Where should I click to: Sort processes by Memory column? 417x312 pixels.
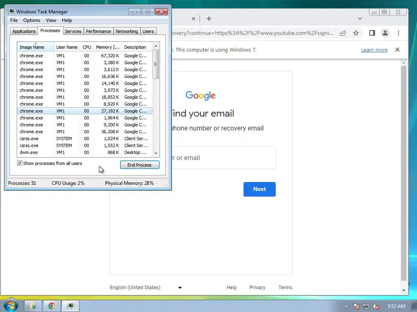[108, 47]
